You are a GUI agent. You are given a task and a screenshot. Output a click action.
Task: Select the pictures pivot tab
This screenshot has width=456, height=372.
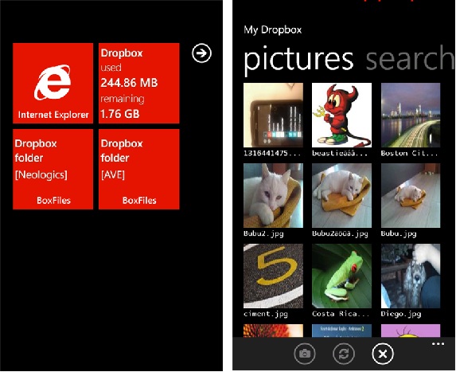[298, 60]
